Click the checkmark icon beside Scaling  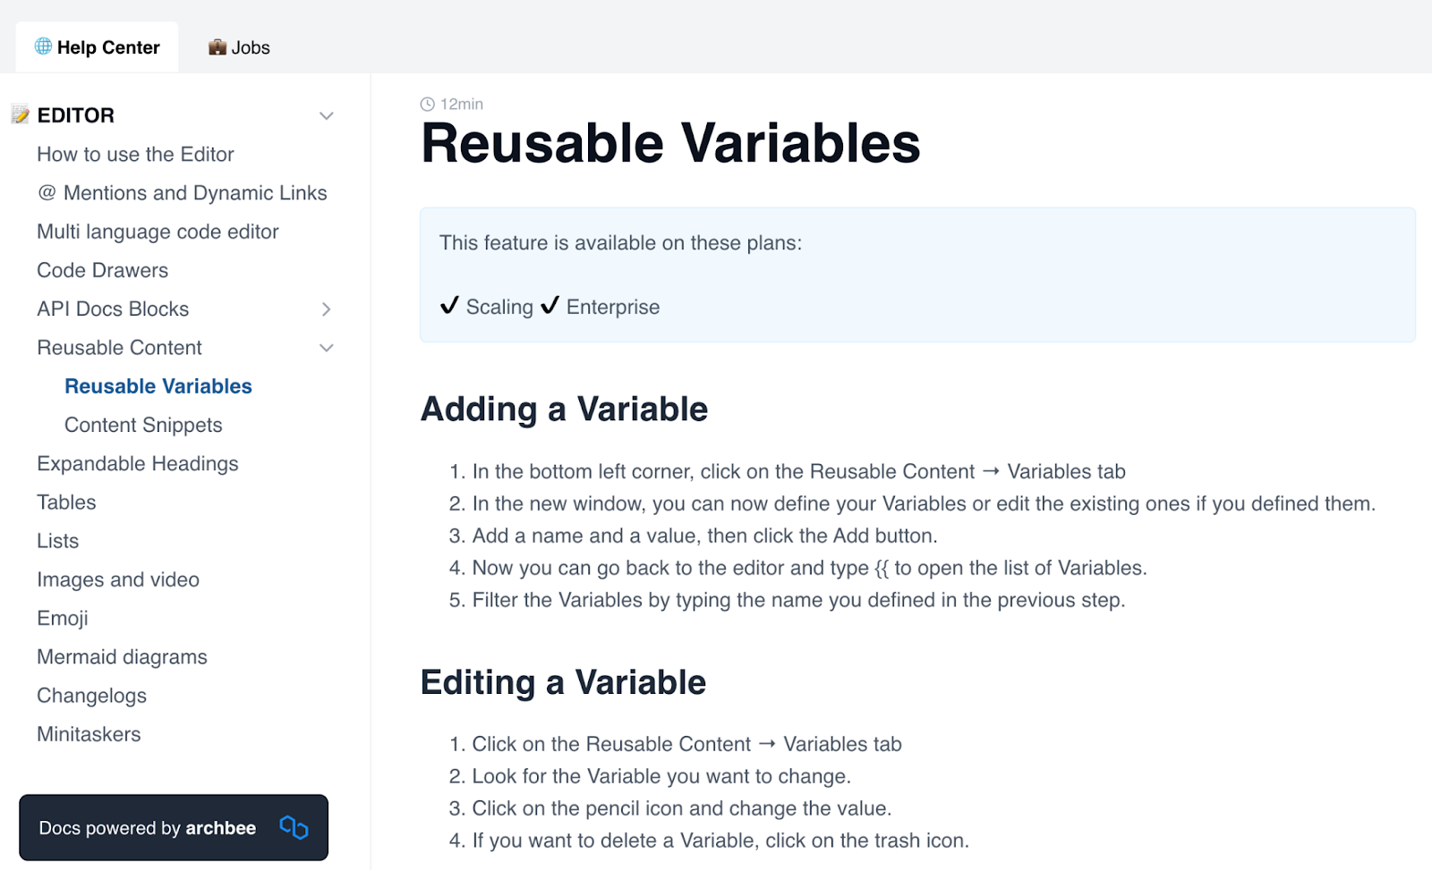[x=450, y=306]
